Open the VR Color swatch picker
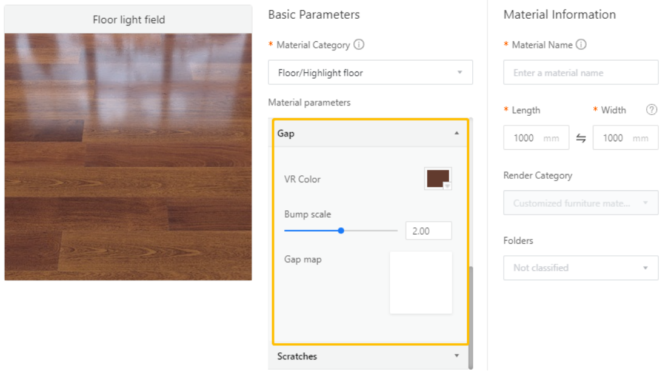This screenshot has height=371, width=671. (x=438, y=179)
